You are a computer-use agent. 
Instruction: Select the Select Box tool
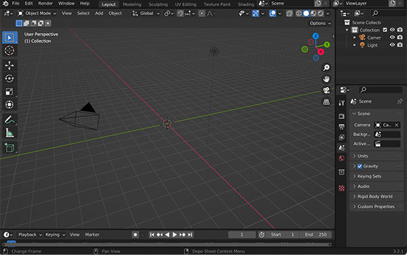click(x=9, y=37)
